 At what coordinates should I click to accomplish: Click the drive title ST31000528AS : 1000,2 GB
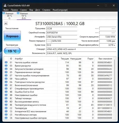(60, 23)
